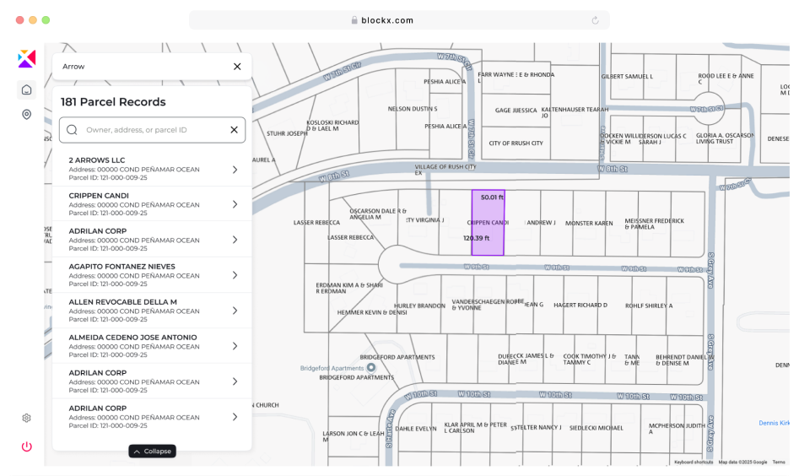Close the Arrow search bar

237,67
